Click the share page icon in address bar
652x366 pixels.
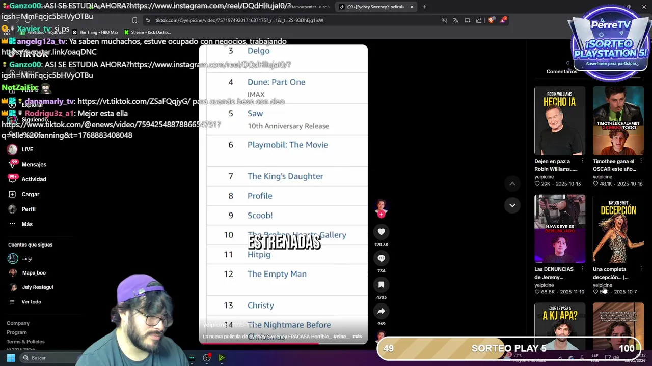(x=479, y=20)
